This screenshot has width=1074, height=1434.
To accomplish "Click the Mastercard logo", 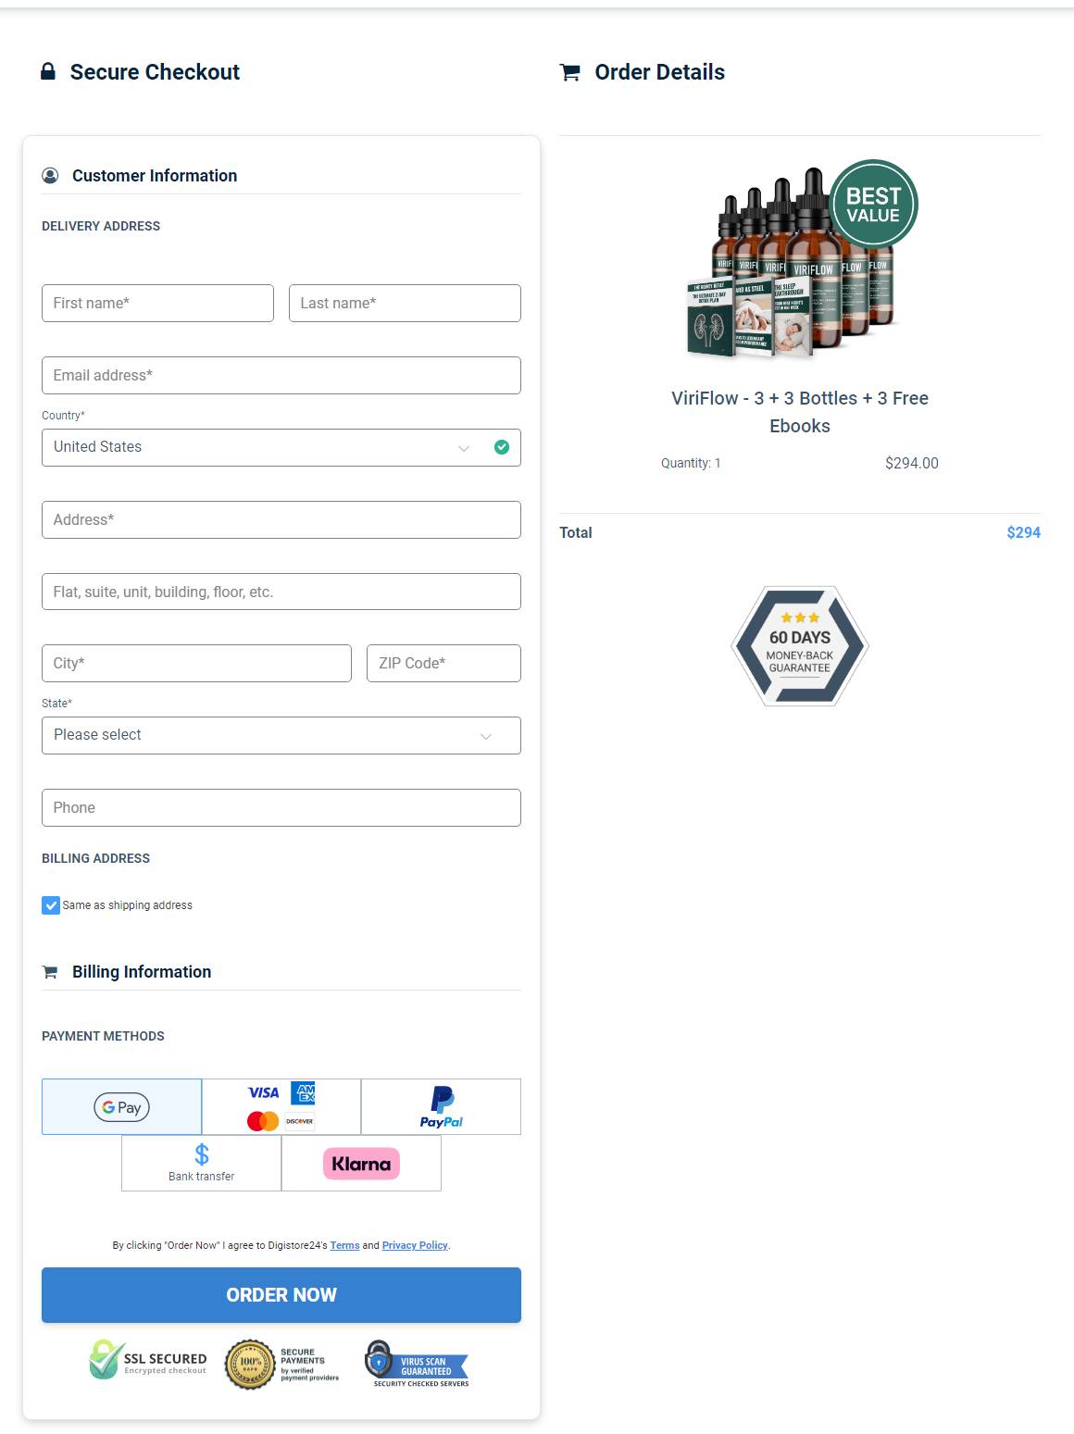I will [263, 1121].
